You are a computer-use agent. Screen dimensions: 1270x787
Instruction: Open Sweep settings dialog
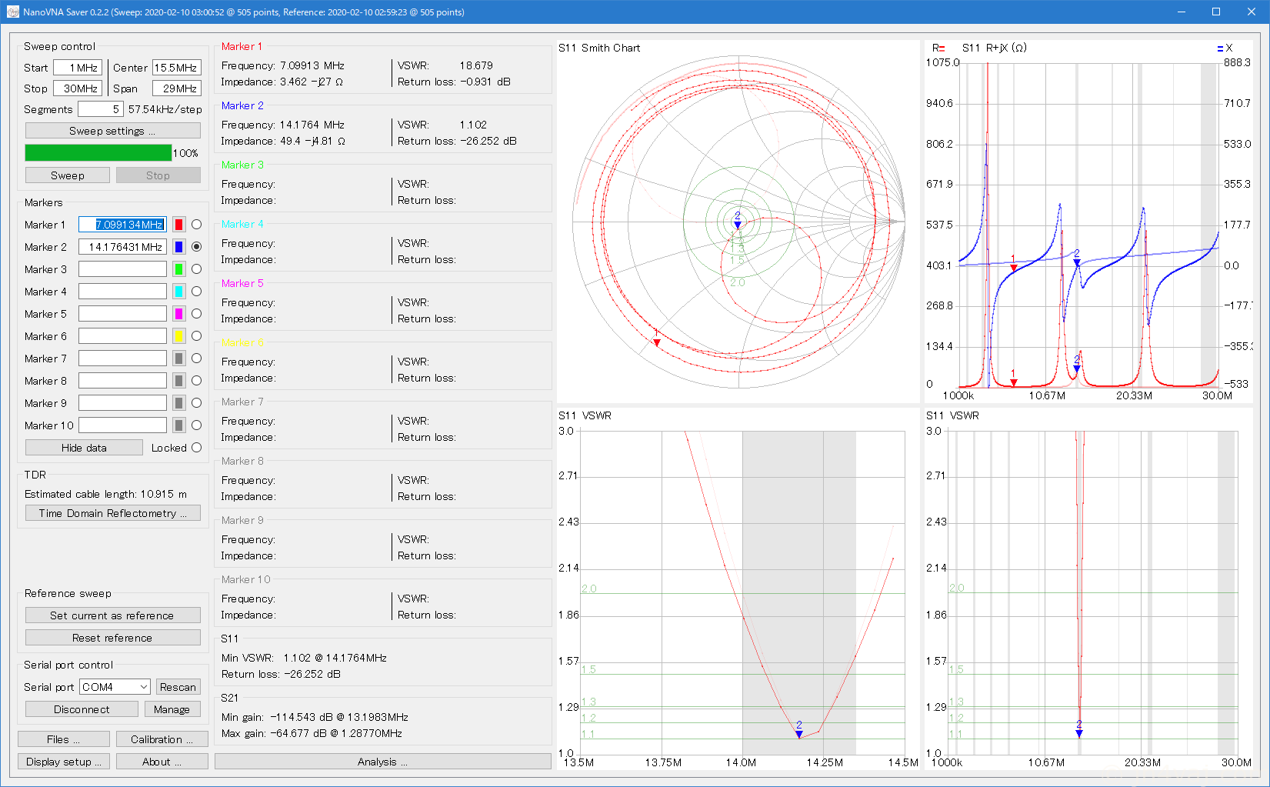(112, 131)
